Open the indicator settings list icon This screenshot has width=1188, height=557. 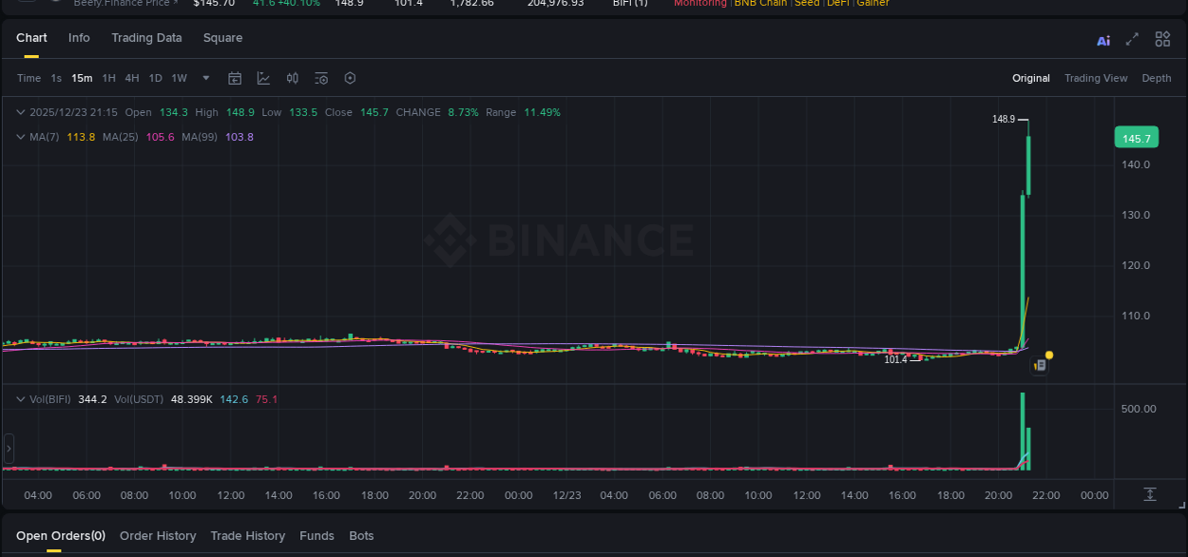pyautogui.click(x=321, y=78)
